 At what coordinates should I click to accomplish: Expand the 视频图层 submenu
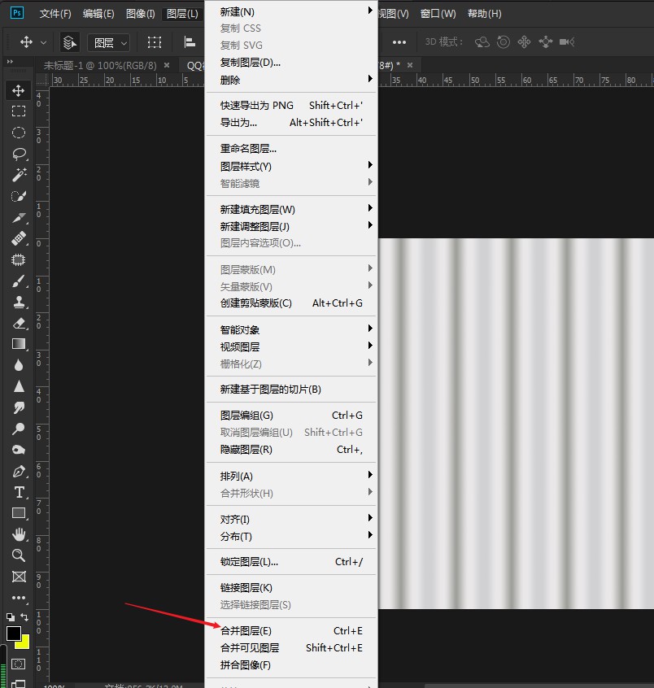pyautogui.click(x=291, y=346)
